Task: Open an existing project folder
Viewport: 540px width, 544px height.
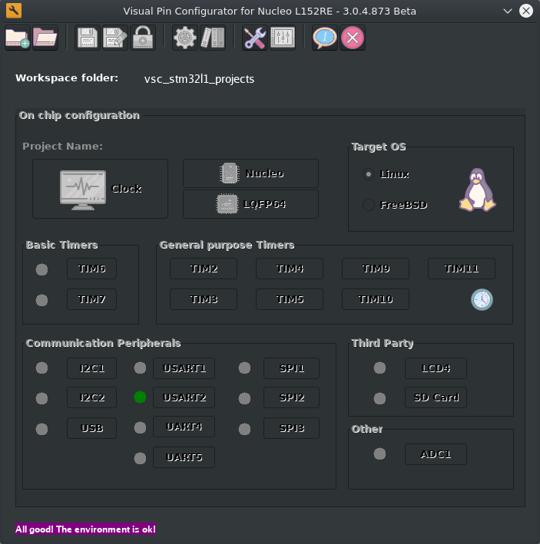Action: [45, 38]
